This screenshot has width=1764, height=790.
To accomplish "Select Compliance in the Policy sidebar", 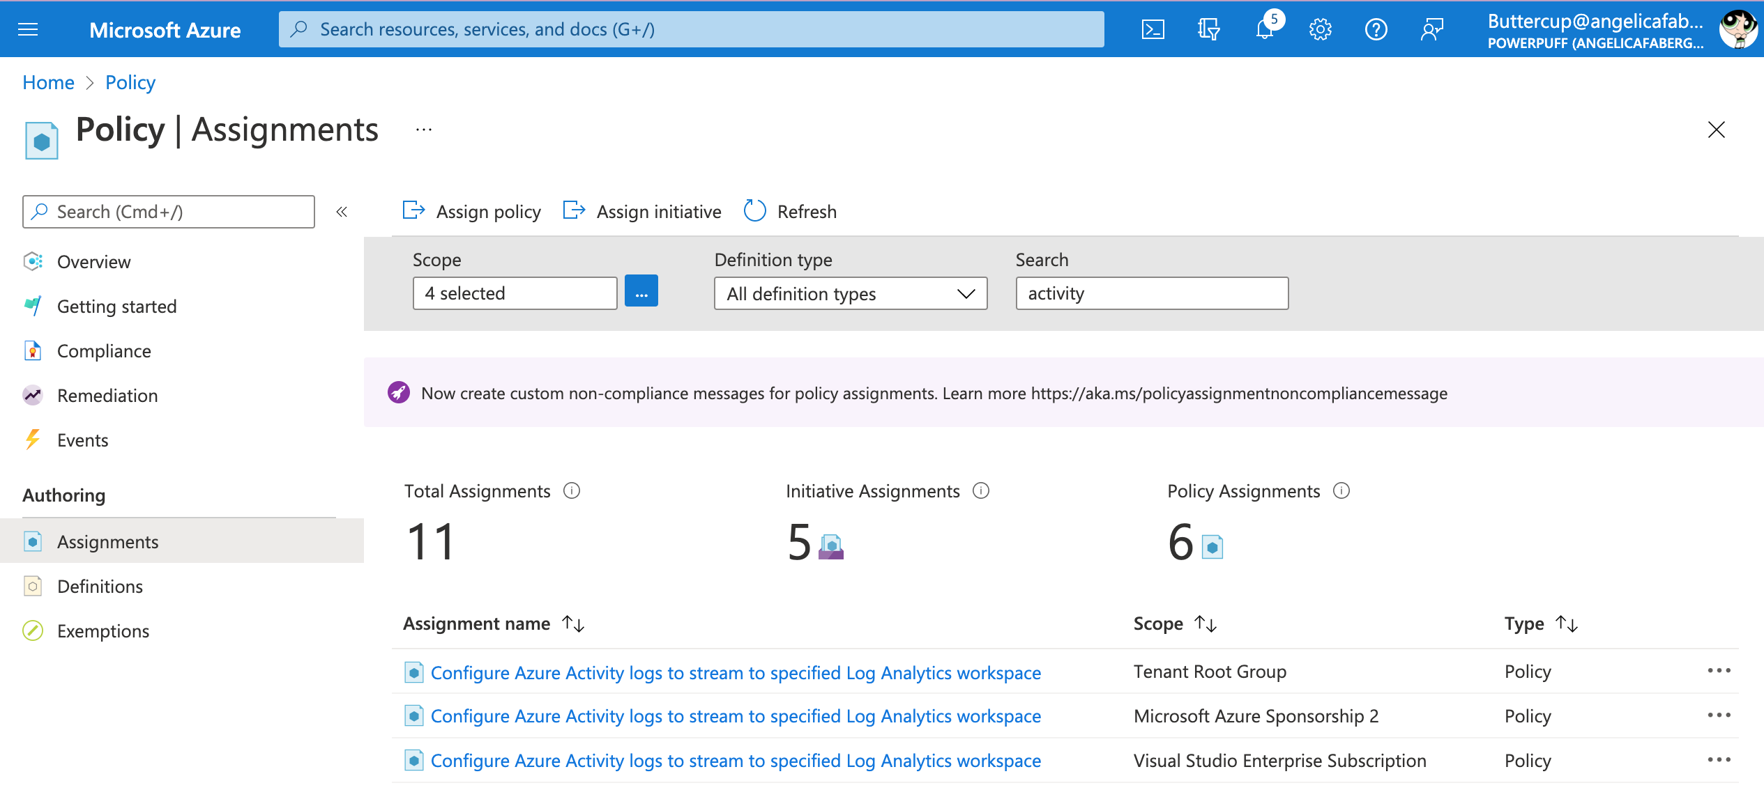I will (104, 350).
